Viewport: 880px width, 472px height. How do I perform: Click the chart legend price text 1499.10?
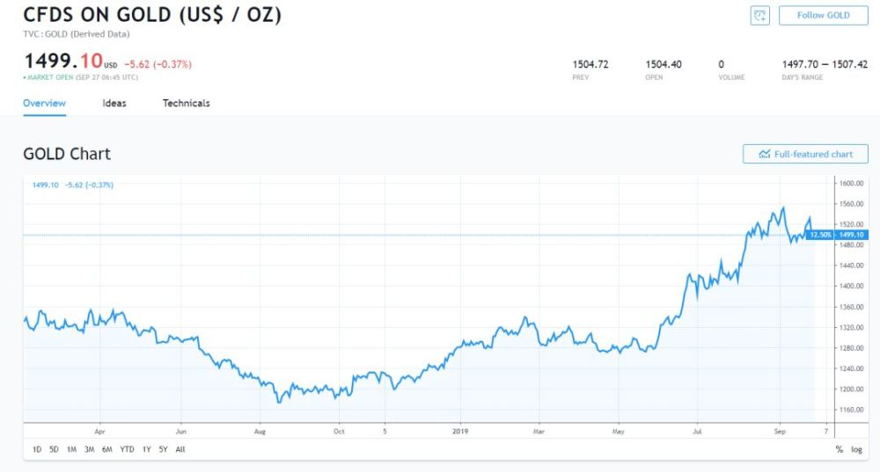pos(45,185)
